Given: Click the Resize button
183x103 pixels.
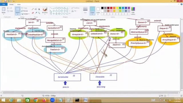Looking at the screenshot, I should pyautogui.click(x=25, y=11).
